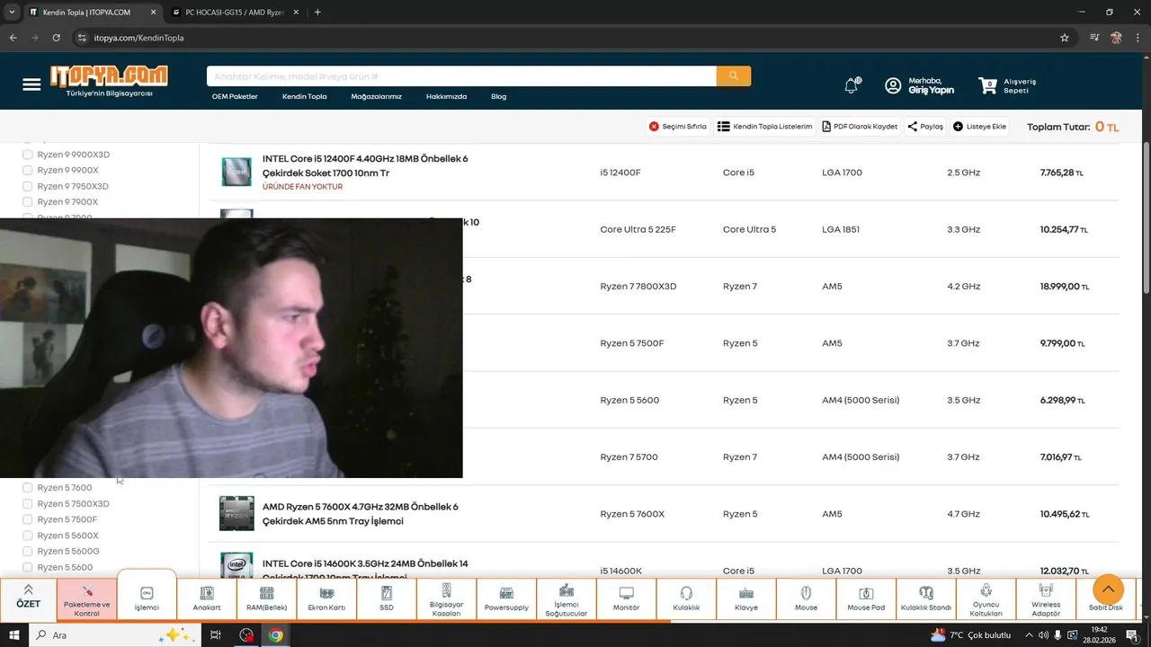Click Listeye Ekle button
This screenshot has height=647, width=1151.
pyautogui.click(x=980, y=127)
